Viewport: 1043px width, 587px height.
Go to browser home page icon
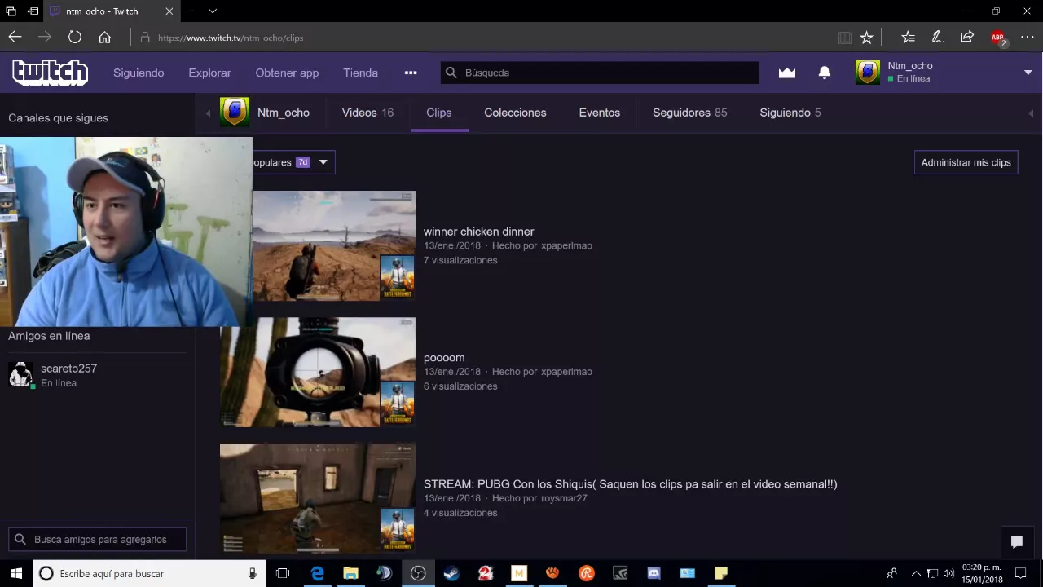click(x=104, y=37)
